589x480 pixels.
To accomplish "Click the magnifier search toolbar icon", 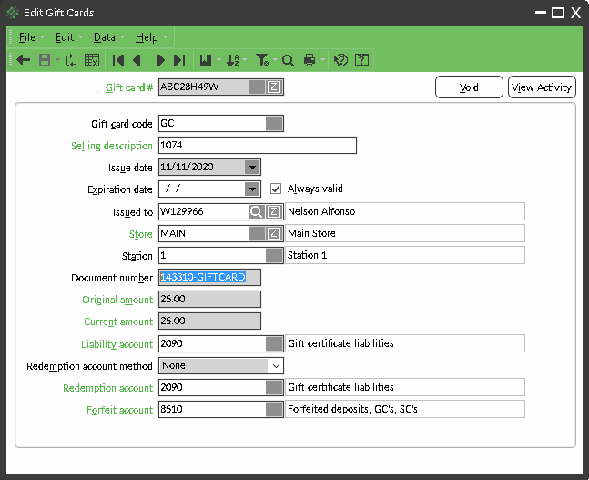I will pyautogui.click(x=288, y=60).
